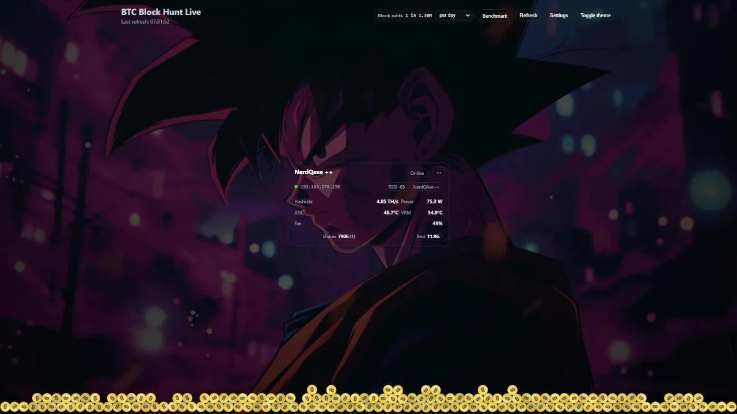This screenshot has width=737, height=414.
Task: Click the green status dot beside the IP
Action: (296, 187)
